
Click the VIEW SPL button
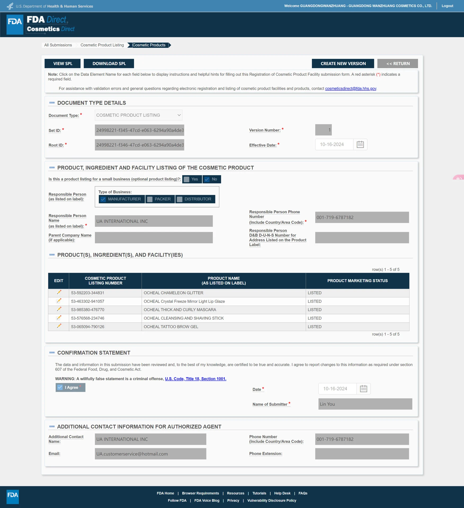point(63,63)
